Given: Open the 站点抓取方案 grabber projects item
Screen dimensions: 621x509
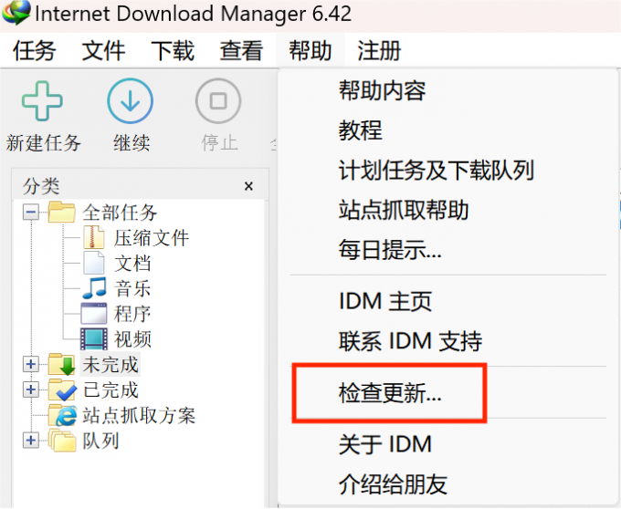Looking at the screenshot, I should [63, 416].
